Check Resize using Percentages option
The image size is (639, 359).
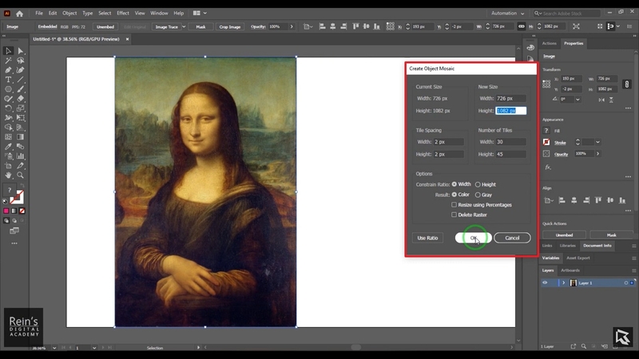454,205
